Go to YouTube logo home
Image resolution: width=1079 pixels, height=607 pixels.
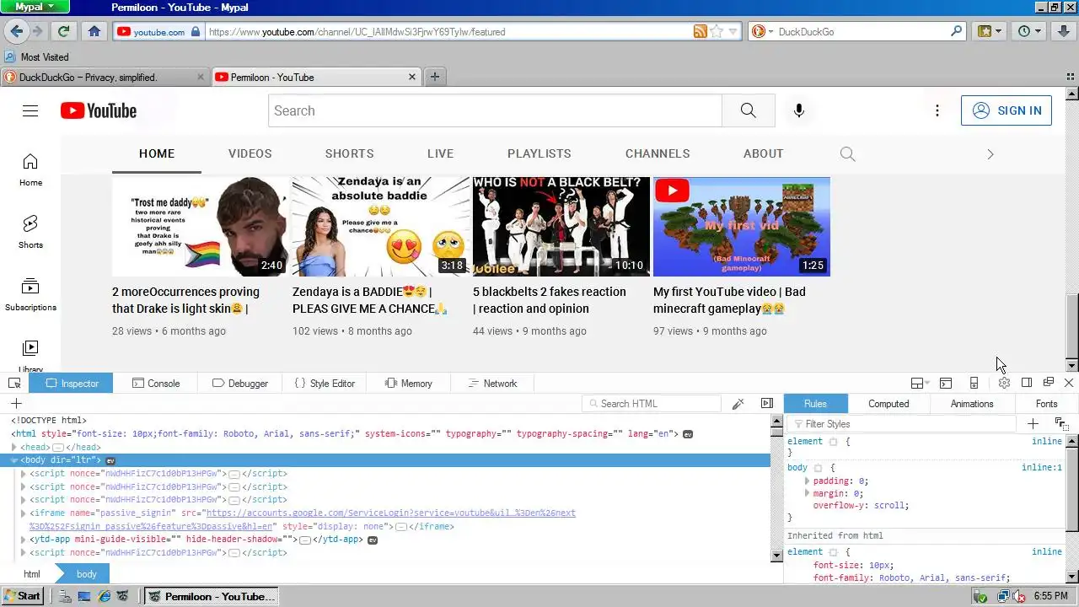[x=98, y=110]
